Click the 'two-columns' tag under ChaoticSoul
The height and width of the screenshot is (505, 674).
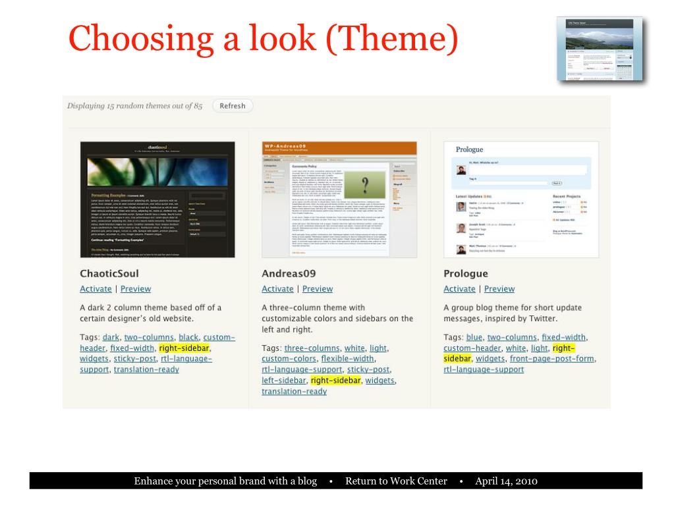pos(149,338)
